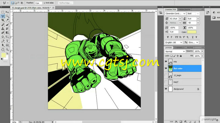Click the Refine Edge button

click(x=65, y=3)
